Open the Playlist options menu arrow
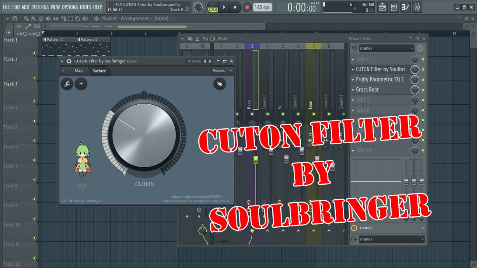Viewport: 477px width, 268px height. [7, 19]
